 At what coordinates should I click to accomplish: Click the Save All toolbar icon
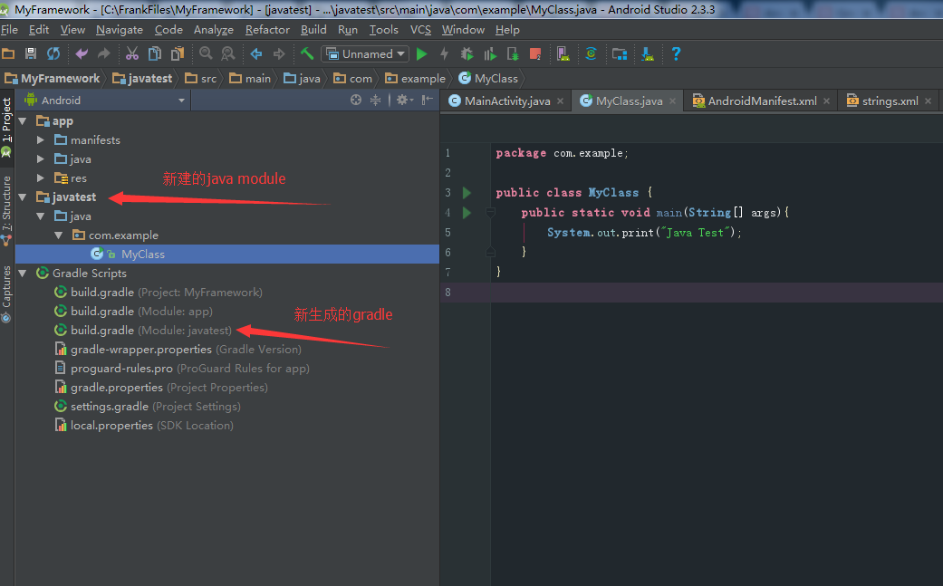[31, 54]
